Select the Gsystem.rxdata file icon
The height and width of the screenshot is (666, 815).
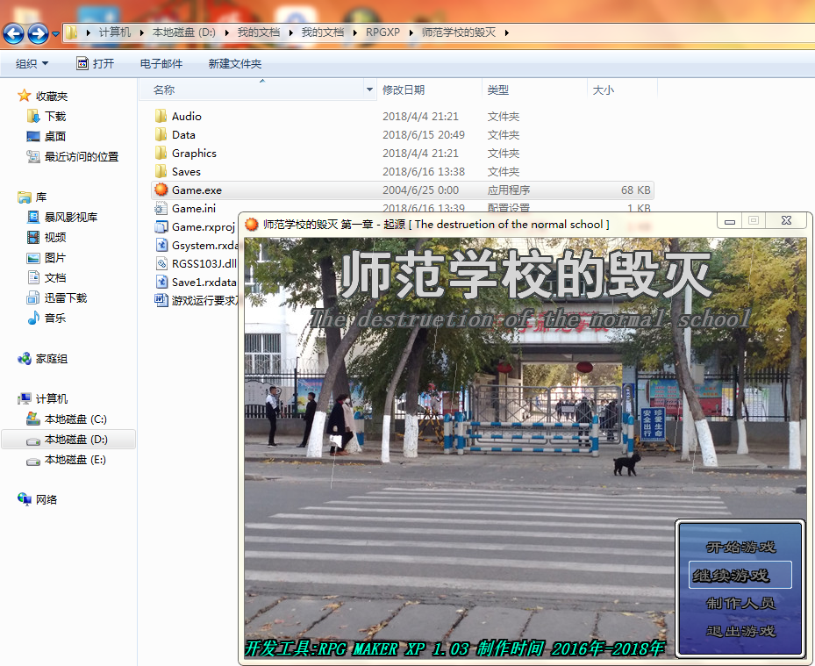tap(161, 245)
